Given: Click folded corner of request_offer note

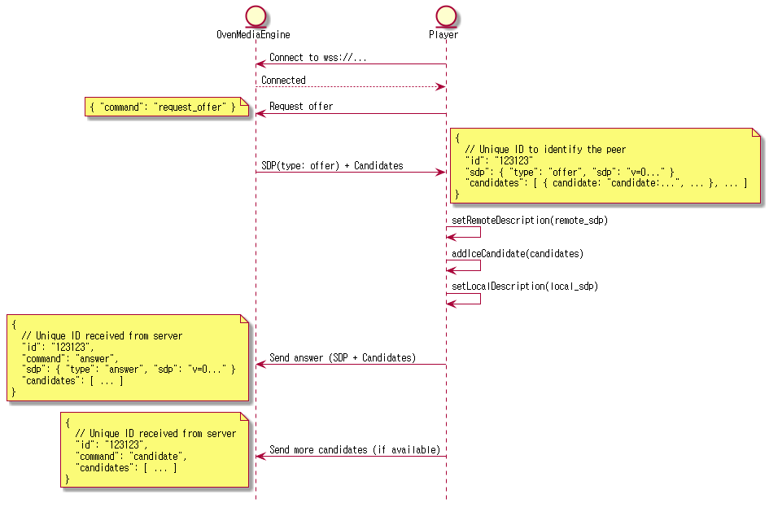Looking at the screenshot, I should (243, 102).
